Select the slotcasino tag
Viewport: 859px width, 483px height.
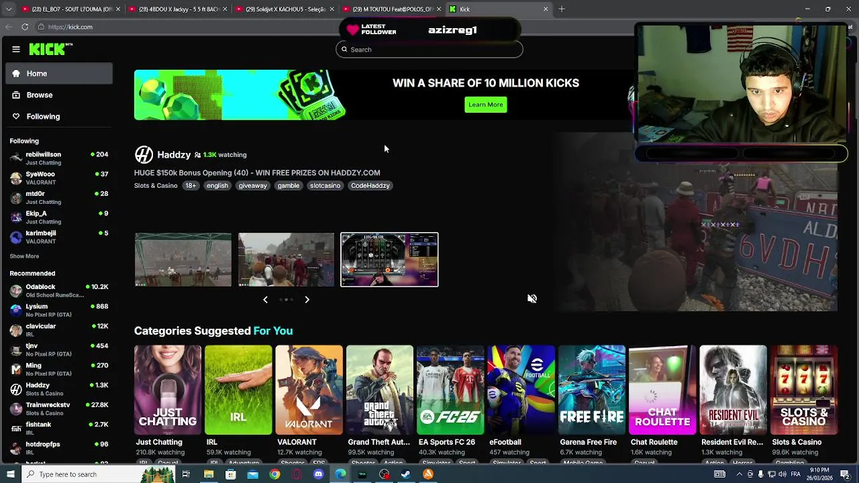pos(325,186)
